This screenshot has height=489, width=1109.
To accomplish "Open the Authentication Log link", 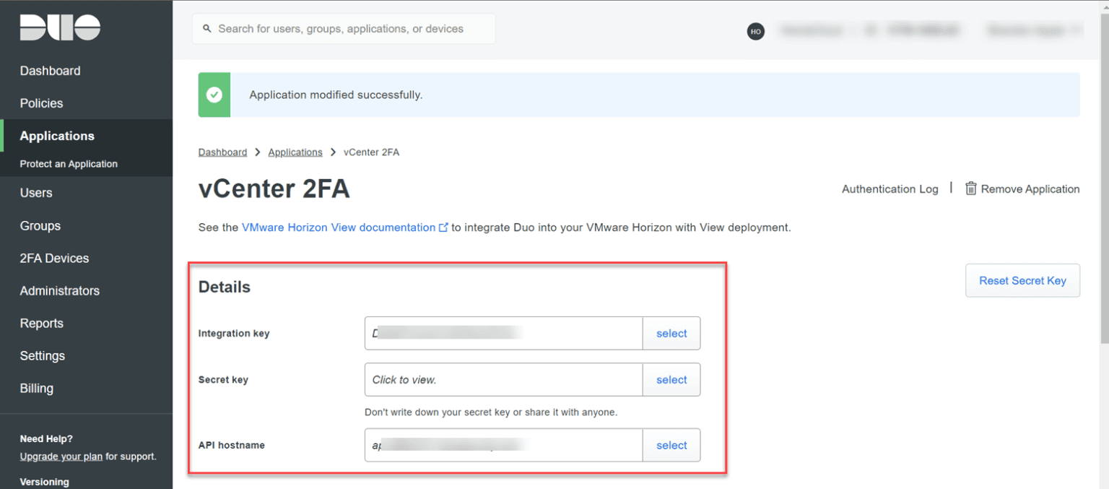I will point(890,189).
